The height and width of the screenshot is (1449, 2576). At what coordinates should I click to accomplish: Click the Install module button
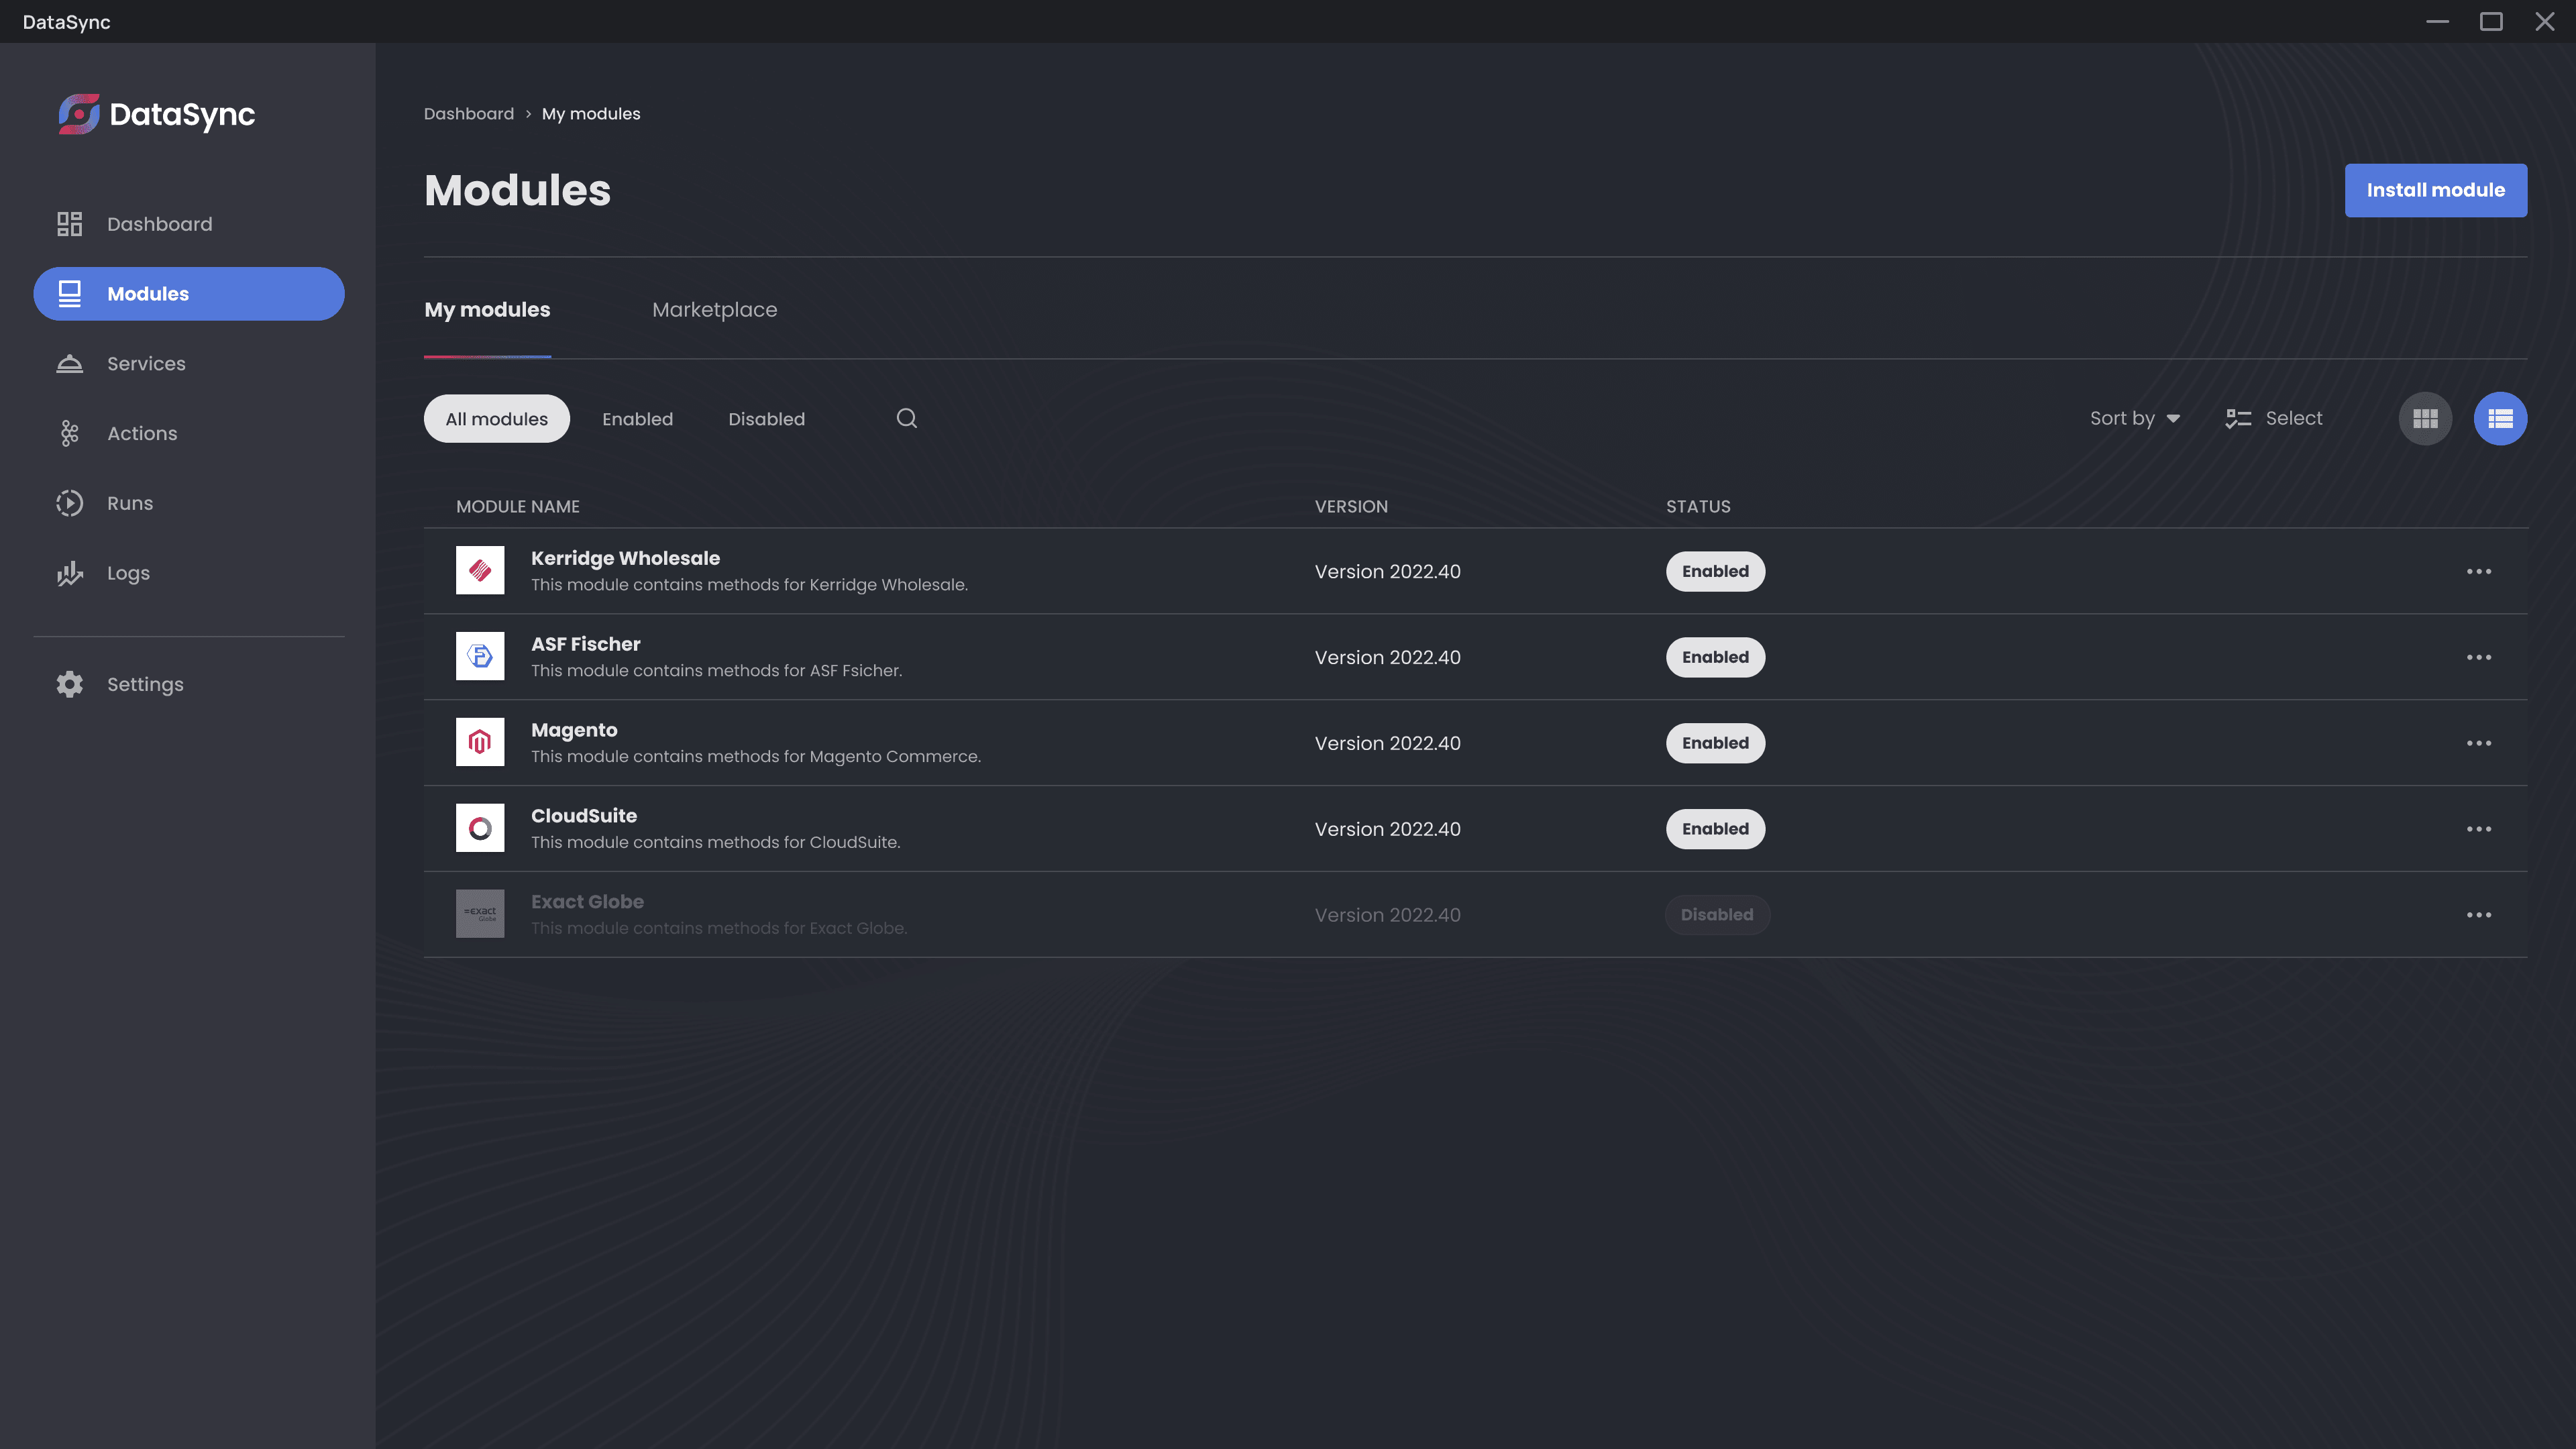tap(2436, 189)
